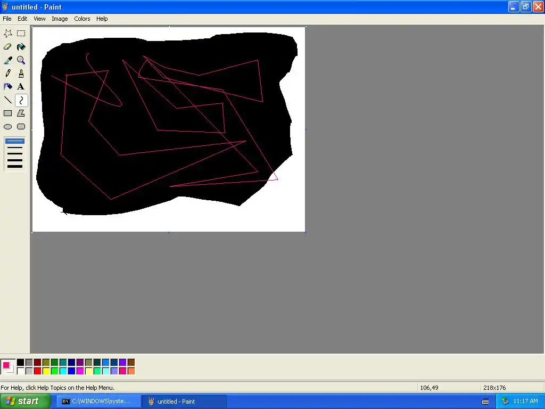Pick the light gray color swatch
Screen dimensions: 545x409
click(29, 371)
